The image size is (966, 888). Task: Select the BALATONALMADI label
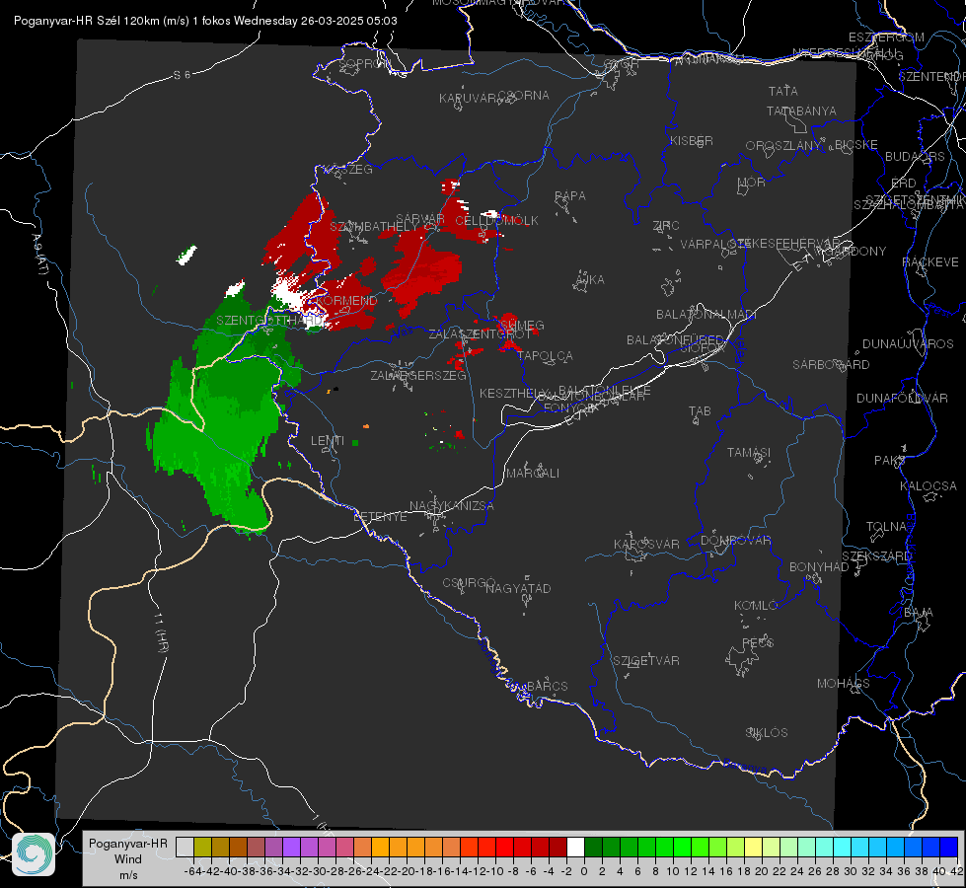[x=706, y=315]
